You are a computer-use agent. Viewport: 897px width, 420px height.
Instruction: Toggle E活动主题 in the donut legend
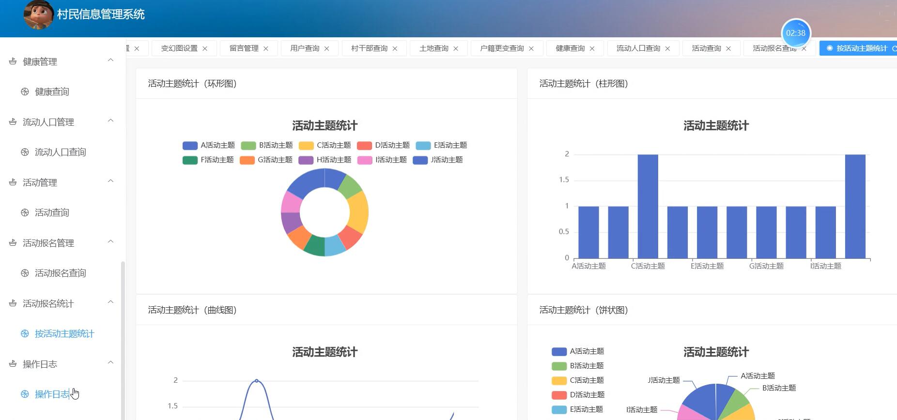click(442, 145)
